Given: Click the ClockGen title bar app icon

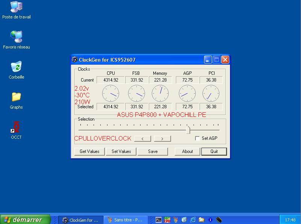Looking at the screenshot, I should (x=74, y=59).
